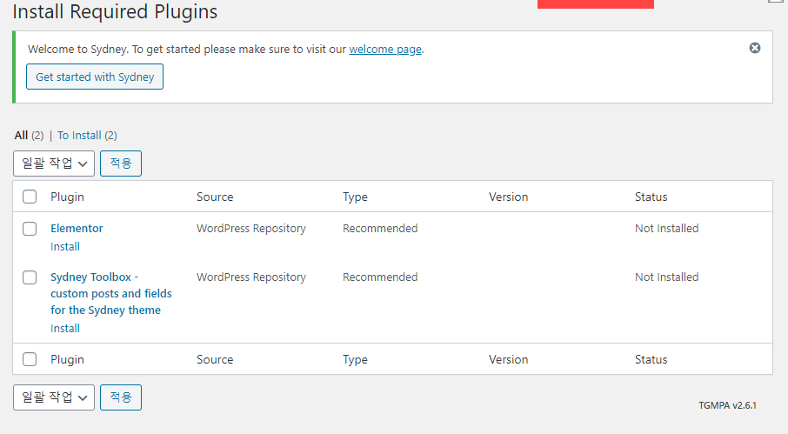Click Type column header at top
This screenshot has width=788, height=434.
click(x=356, y=197)
